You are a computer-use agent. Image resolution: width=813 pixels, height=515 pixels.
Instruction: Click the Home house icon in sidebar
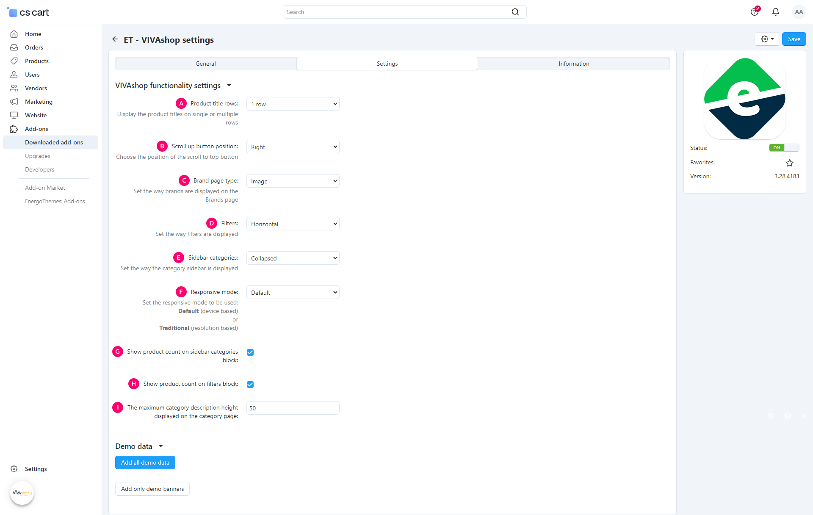(14, 34)
